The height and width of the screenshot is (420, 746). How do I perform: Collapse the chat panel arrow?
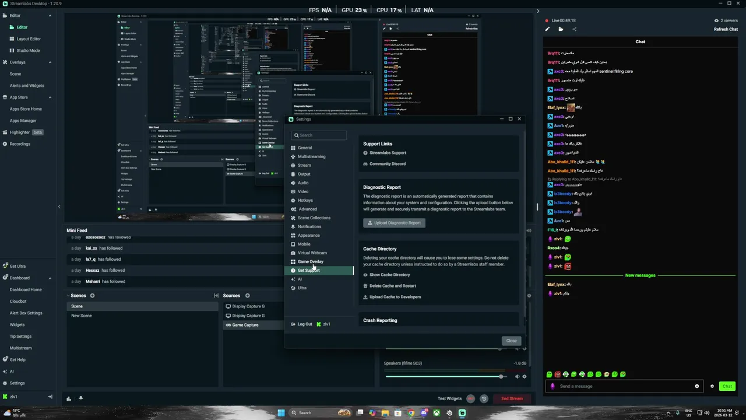coord(538,11)
